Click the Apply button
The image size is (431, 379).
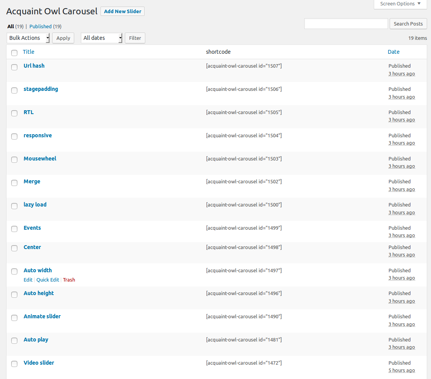click(63, 38)
